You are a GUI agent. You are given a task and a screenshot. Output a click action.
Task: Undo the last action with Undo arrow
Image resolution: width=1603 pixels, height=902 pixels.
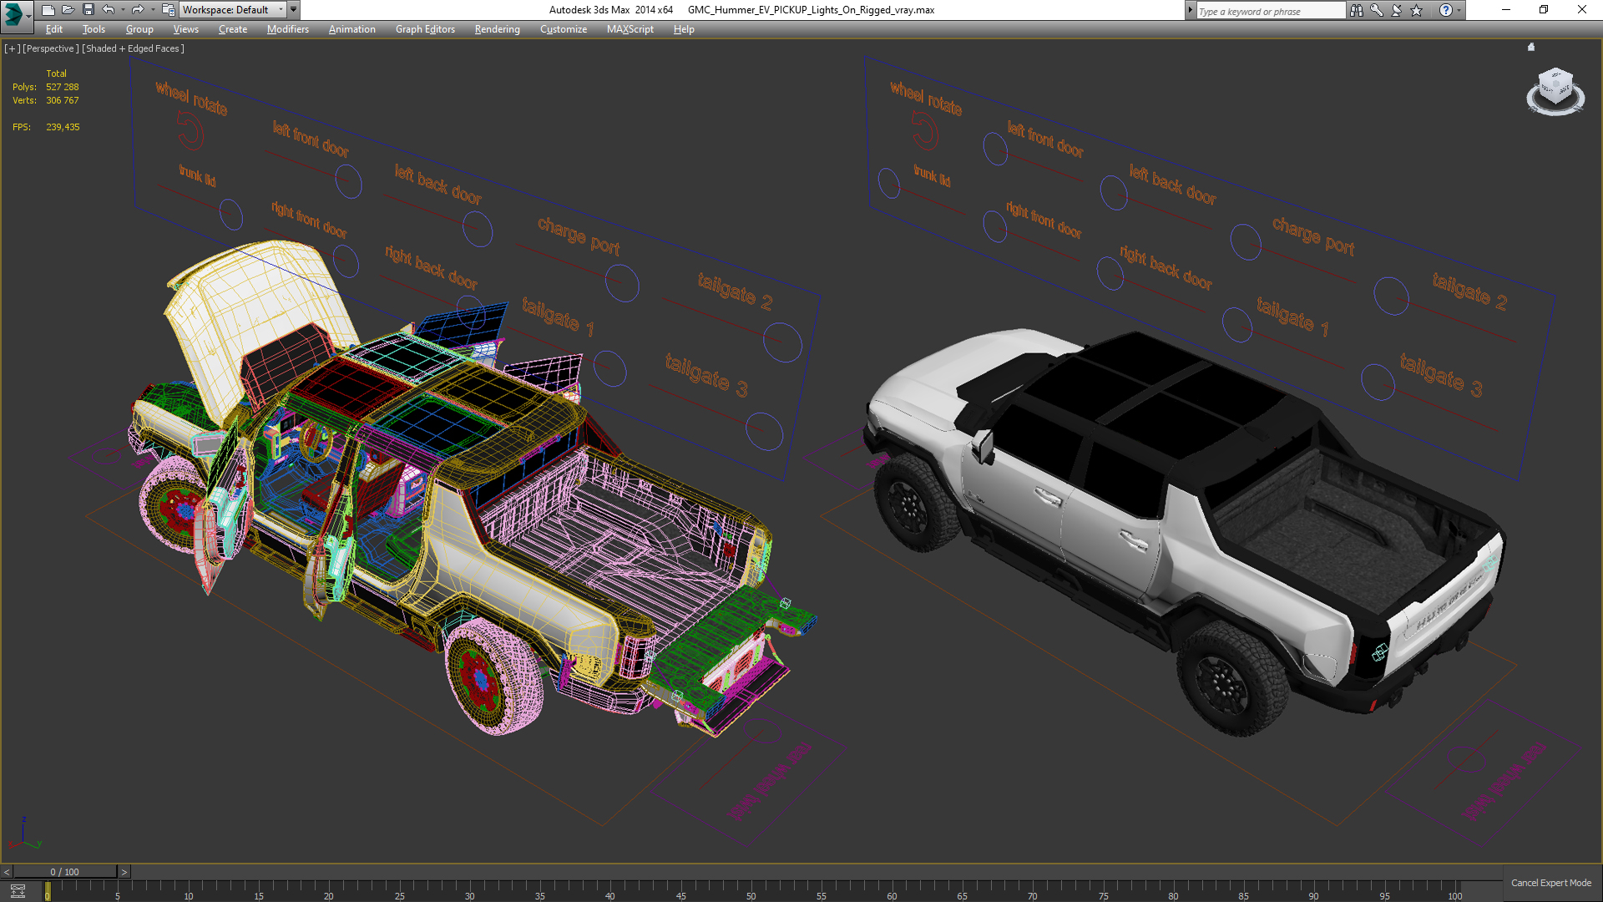[x=109, y=10]
